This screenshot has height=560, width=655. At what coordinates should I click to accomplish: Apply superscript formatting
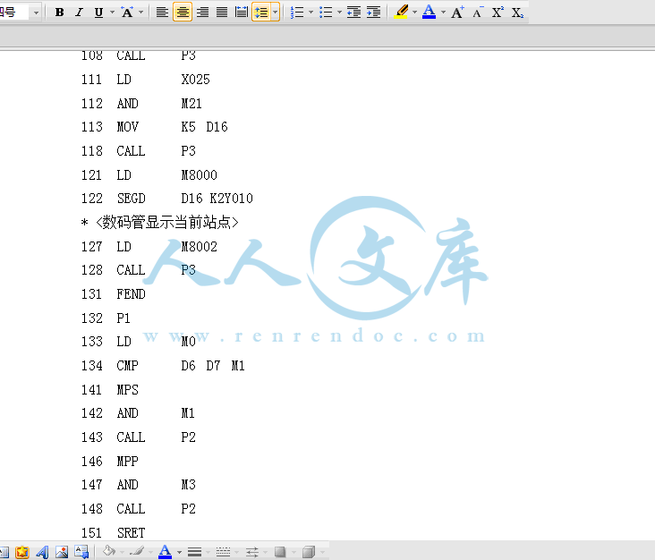498,13
